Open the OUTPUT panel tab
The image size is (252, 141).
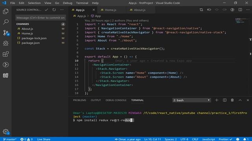[x=96, y=100]
